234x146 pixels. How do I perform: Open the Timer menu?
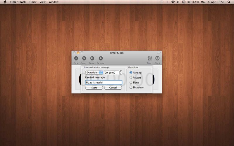33,2
